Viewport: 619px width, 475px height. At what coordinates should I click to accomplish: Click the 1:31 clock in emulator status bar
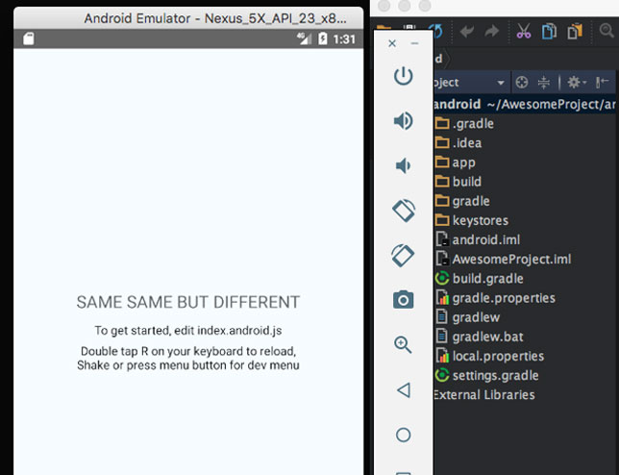point(344,39)
